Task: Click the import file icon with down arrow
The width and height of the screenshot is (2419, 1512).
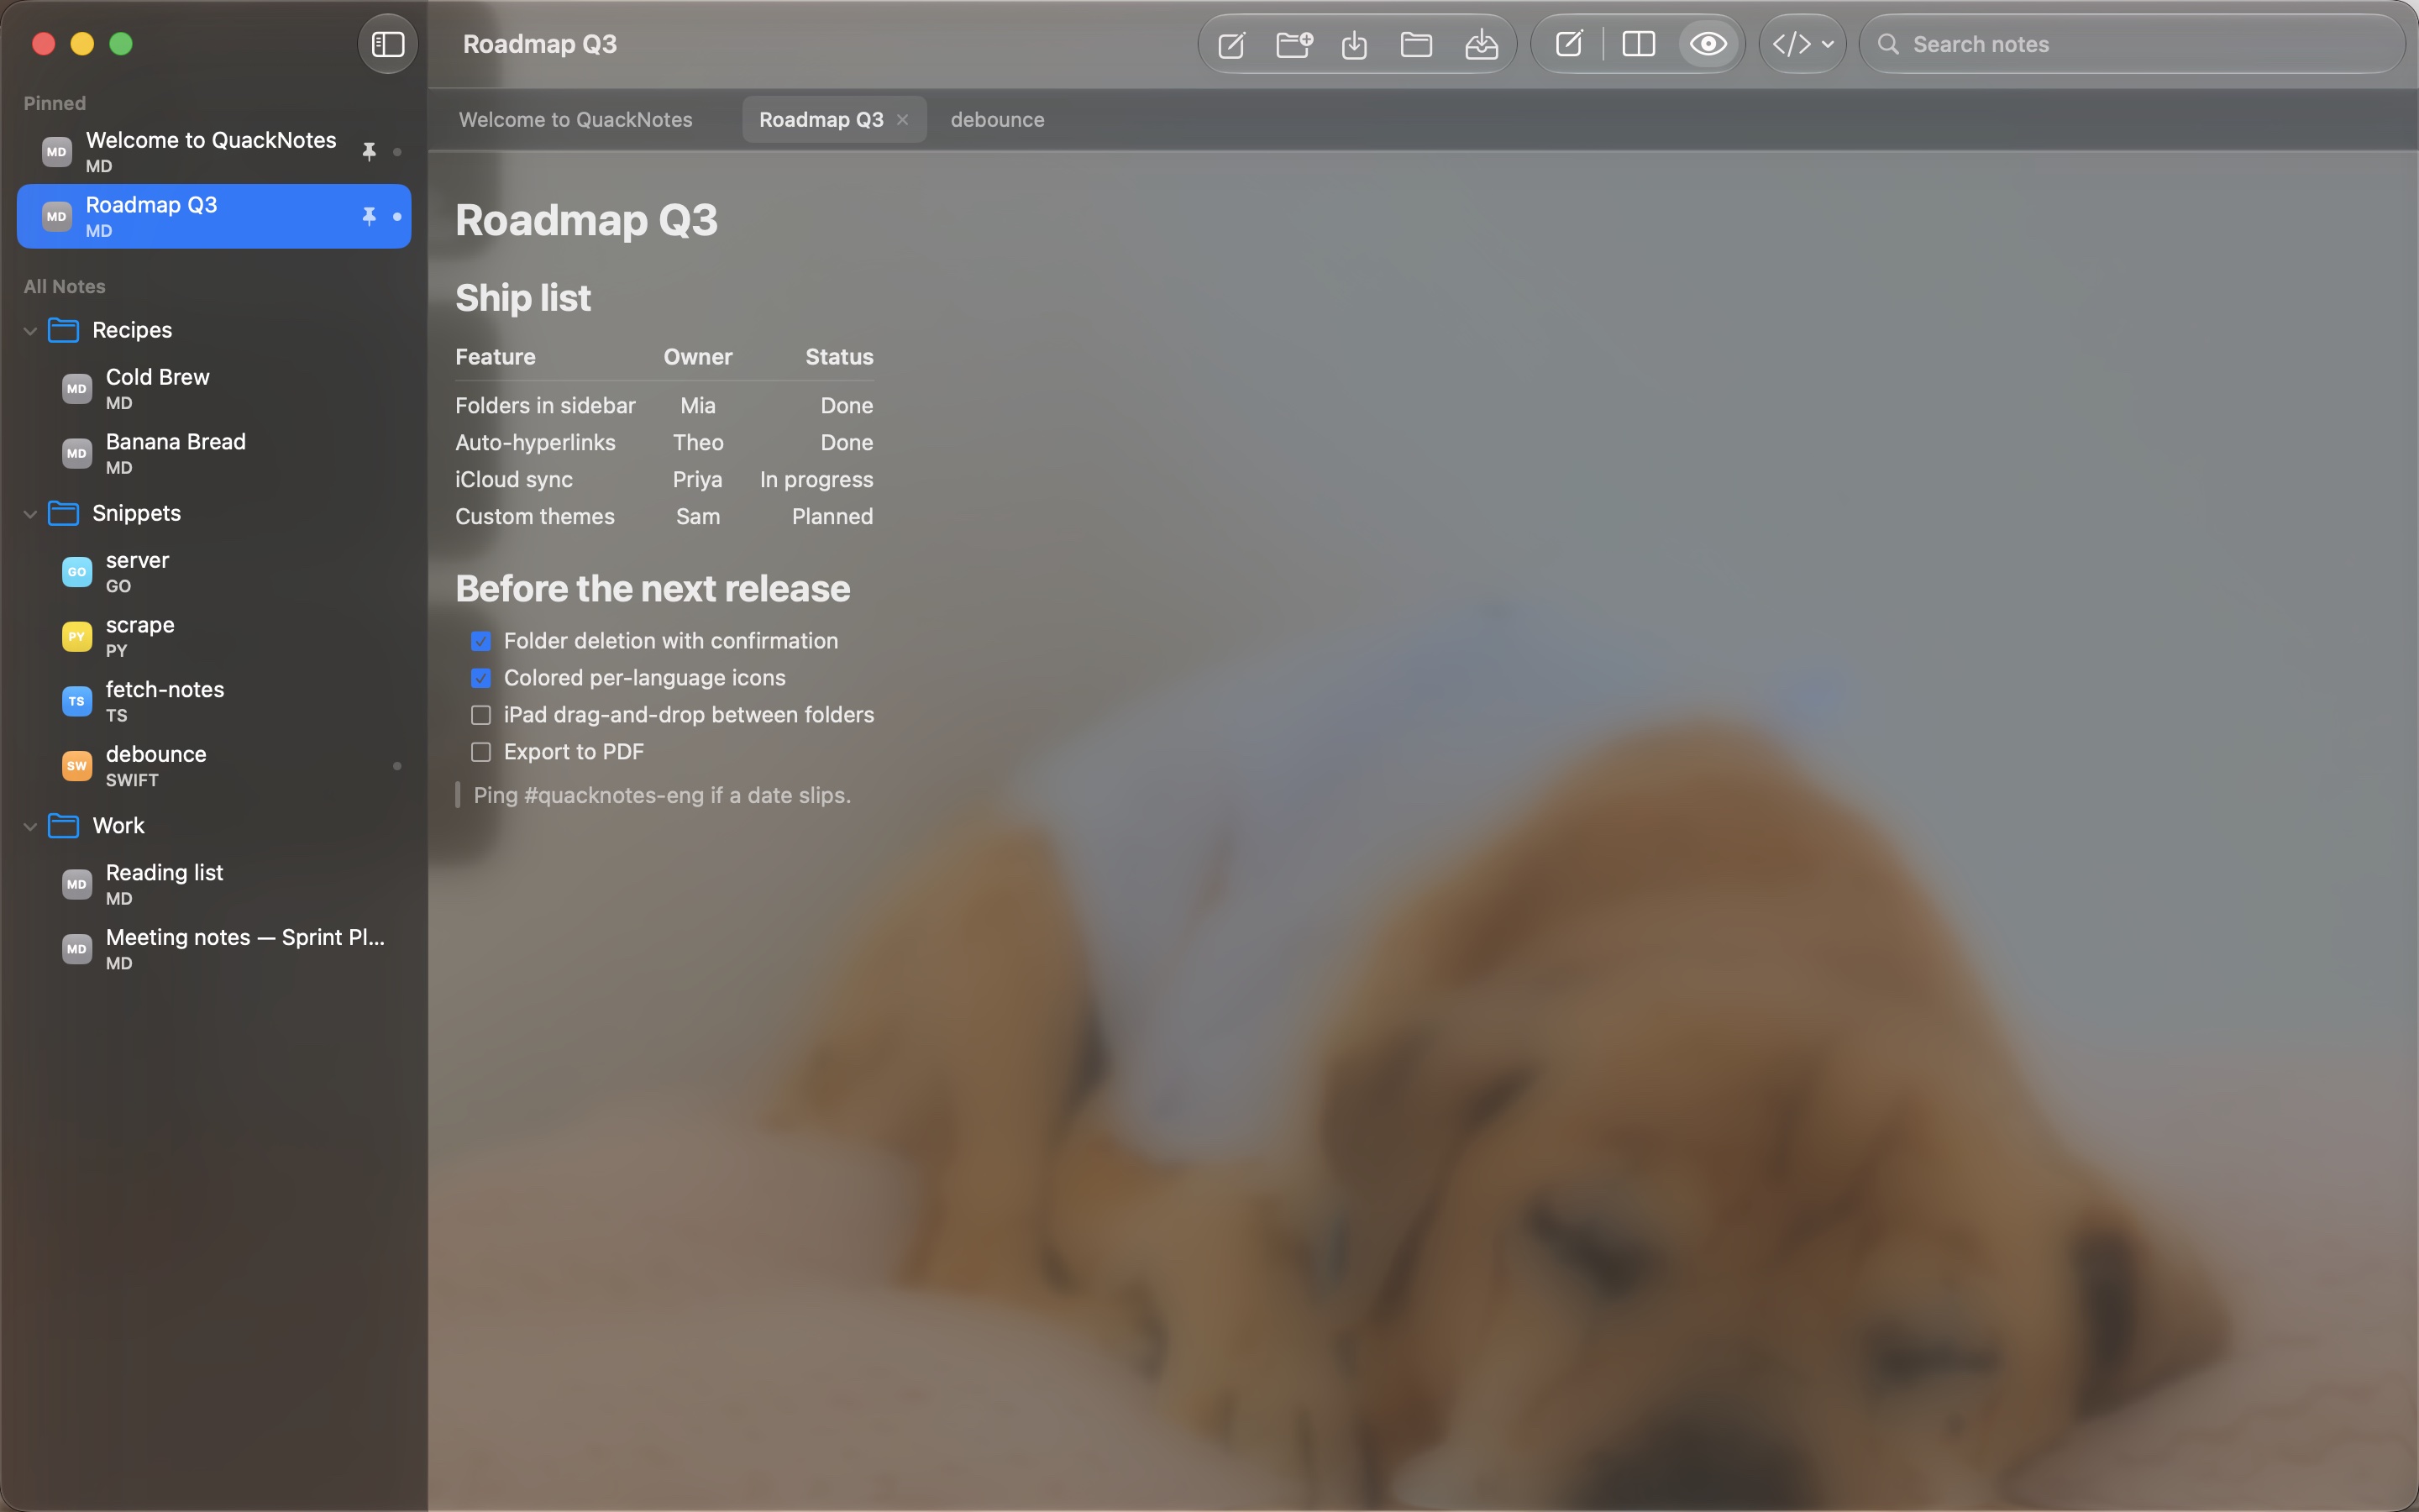Action: 1355,45
